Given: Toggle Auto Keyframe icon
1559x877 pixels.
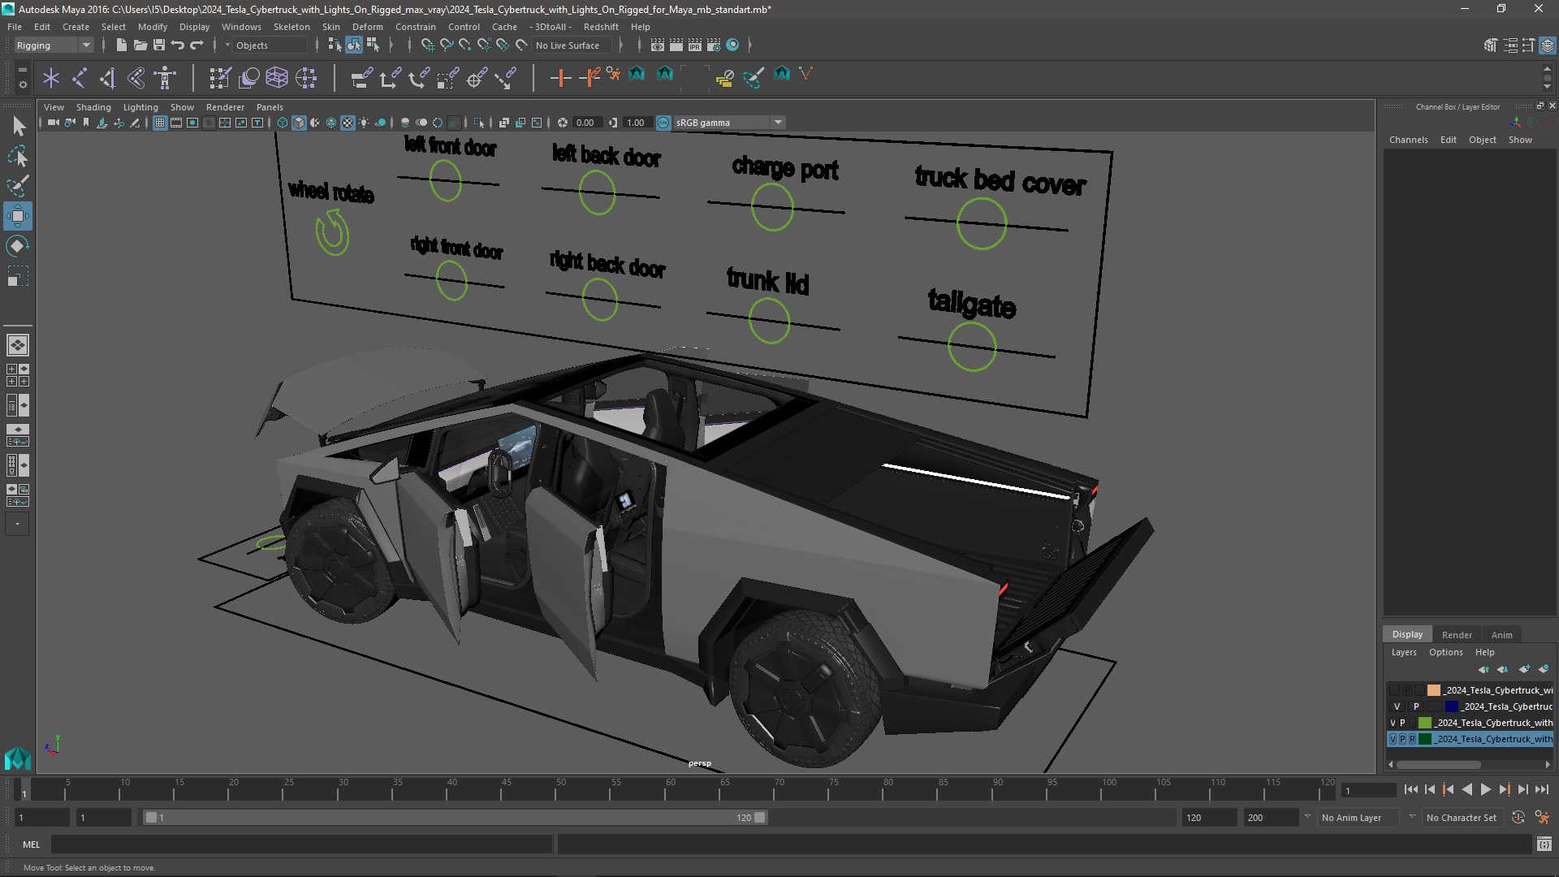Looking at the screenshot, I should (1518, 818).
